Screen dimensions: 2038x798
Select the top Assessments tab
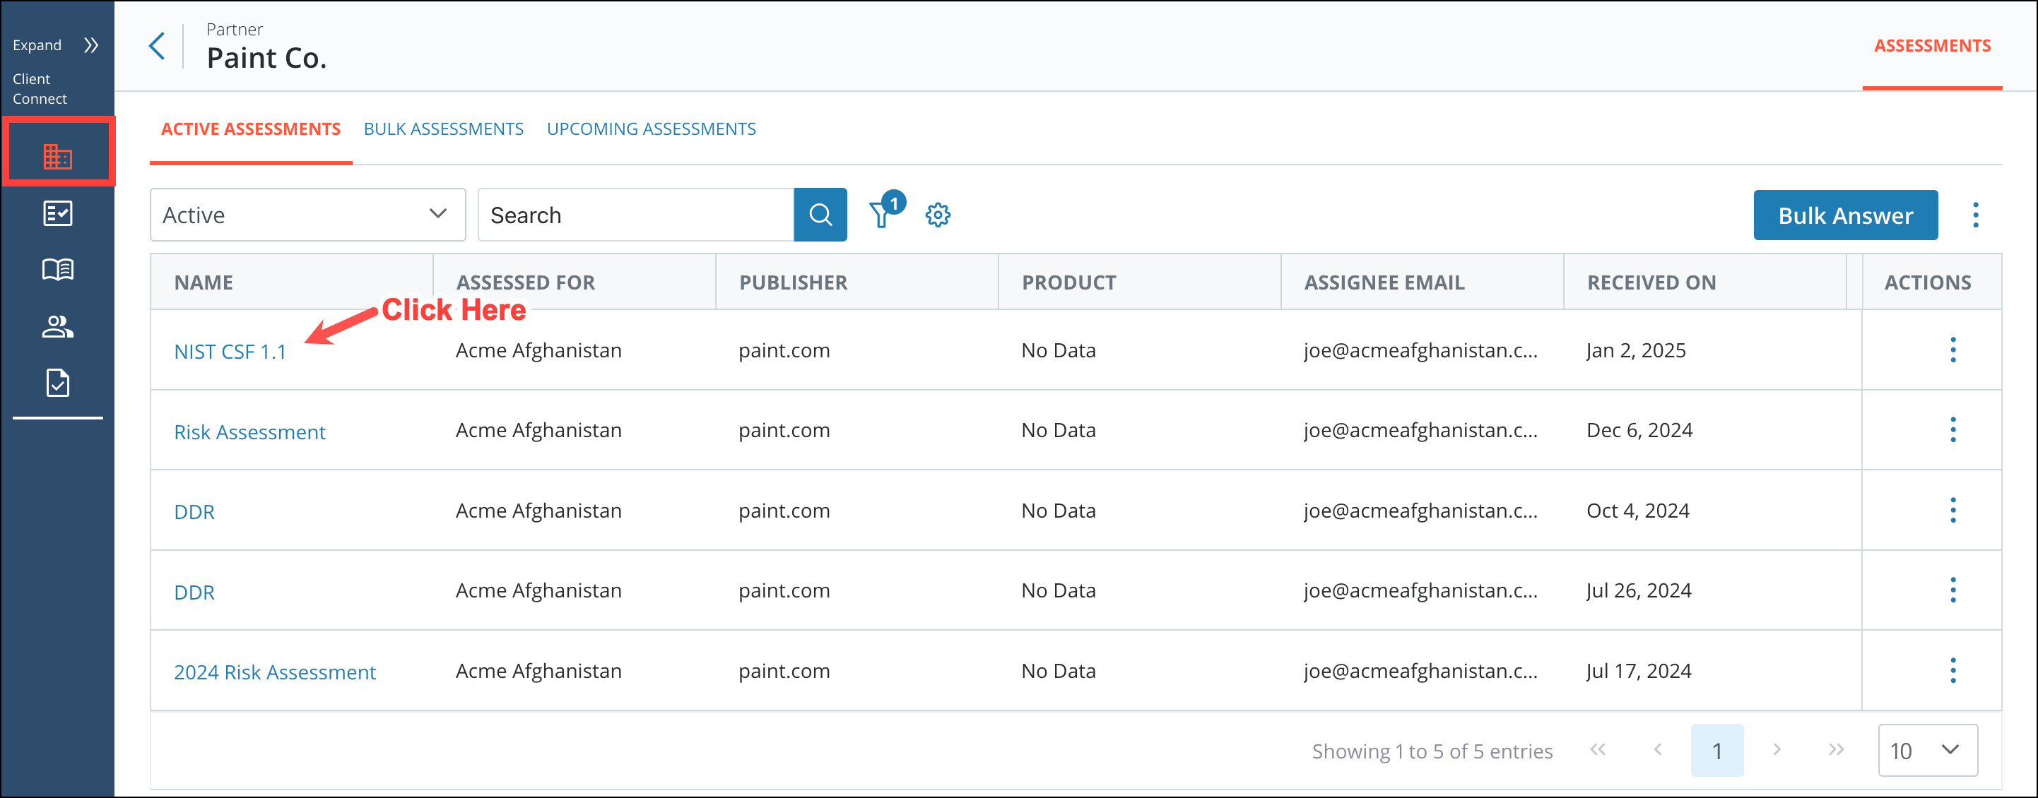click(1932, 46)
